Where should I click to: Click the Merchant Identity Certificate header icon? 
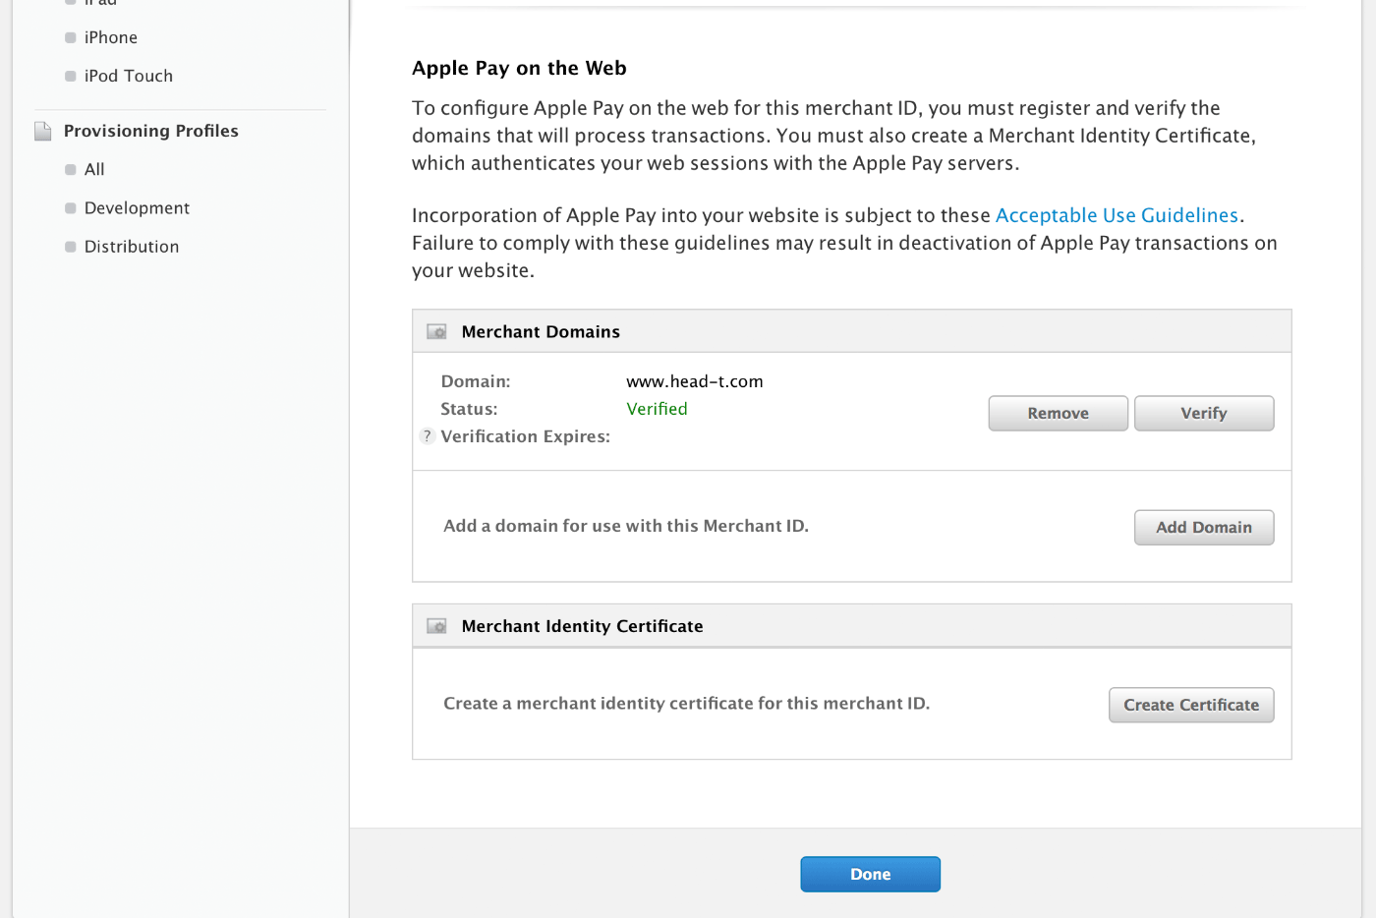pos(436,626)
